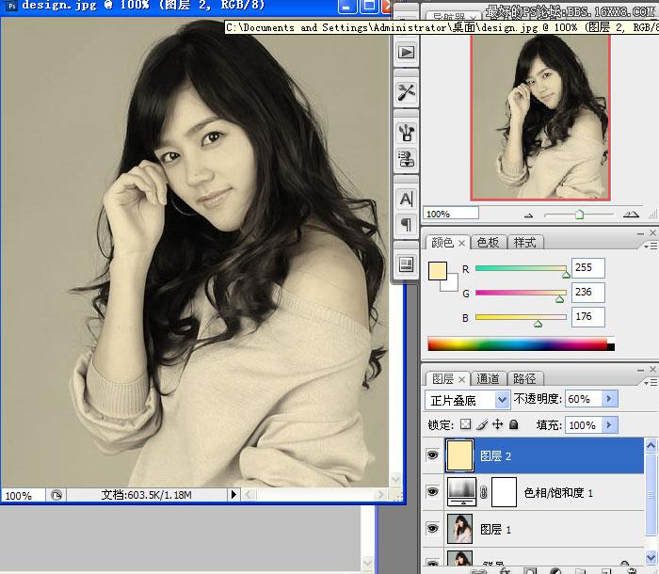Hide 色相/饱和度 1 layer eye icon
659x574 pixels.
(432, 491)
